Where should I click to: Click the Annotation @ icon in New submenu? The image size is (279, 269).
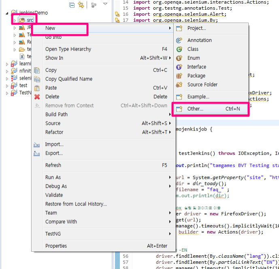(x=179, y=40)
